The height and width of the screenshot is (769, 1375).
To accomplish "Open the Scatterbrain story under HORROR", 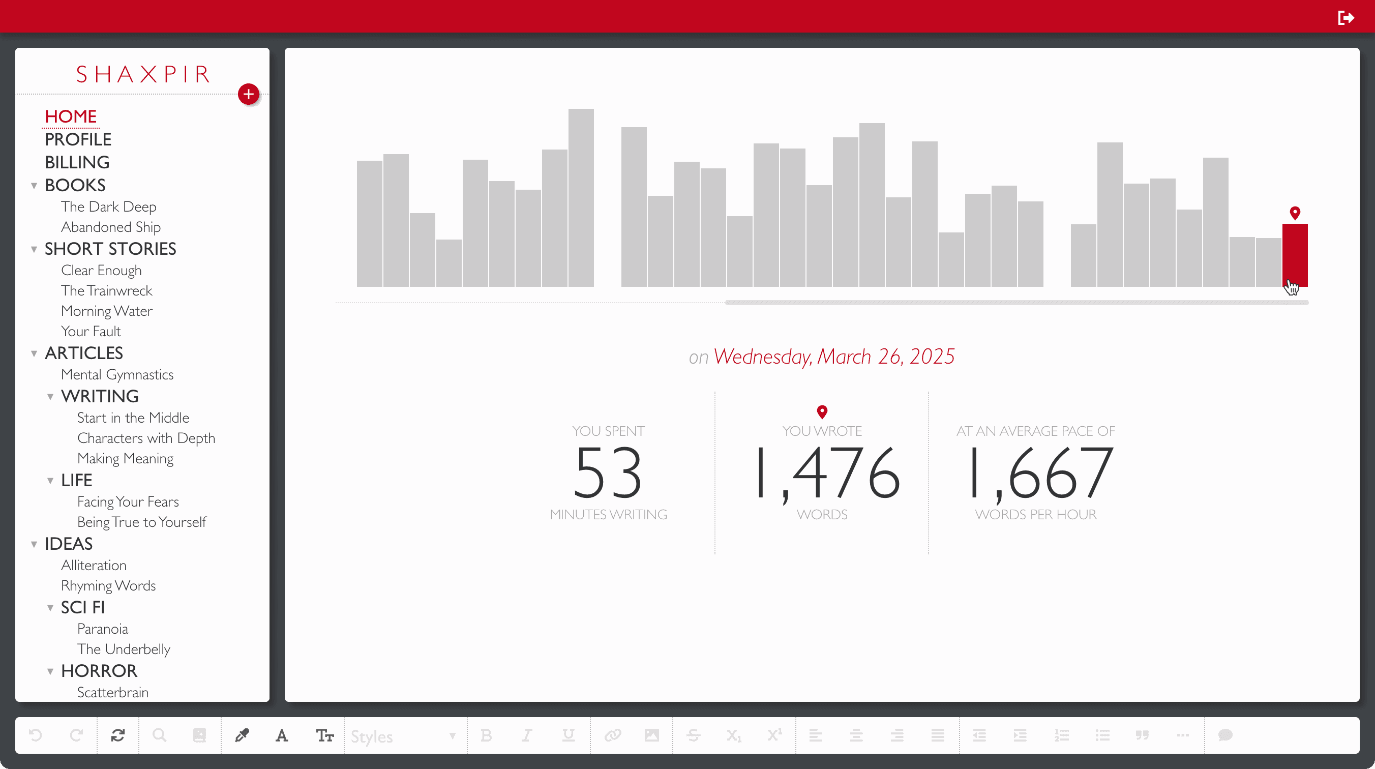I will [x=112, y=692].
